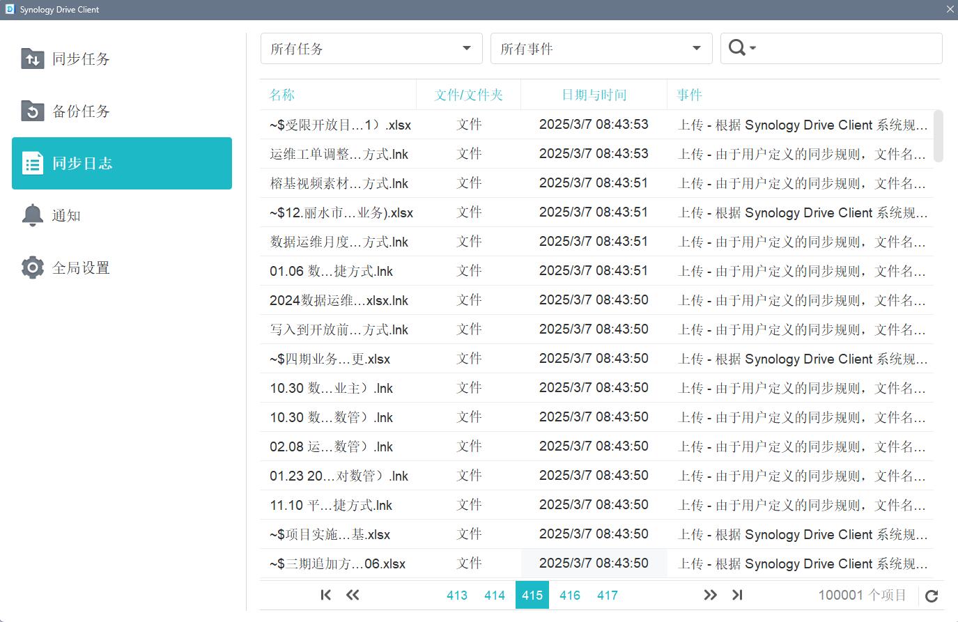Image resolution: width=958 pixels, height=622 pixels.
Task: Go to page 417
Action: click(608, 596)
